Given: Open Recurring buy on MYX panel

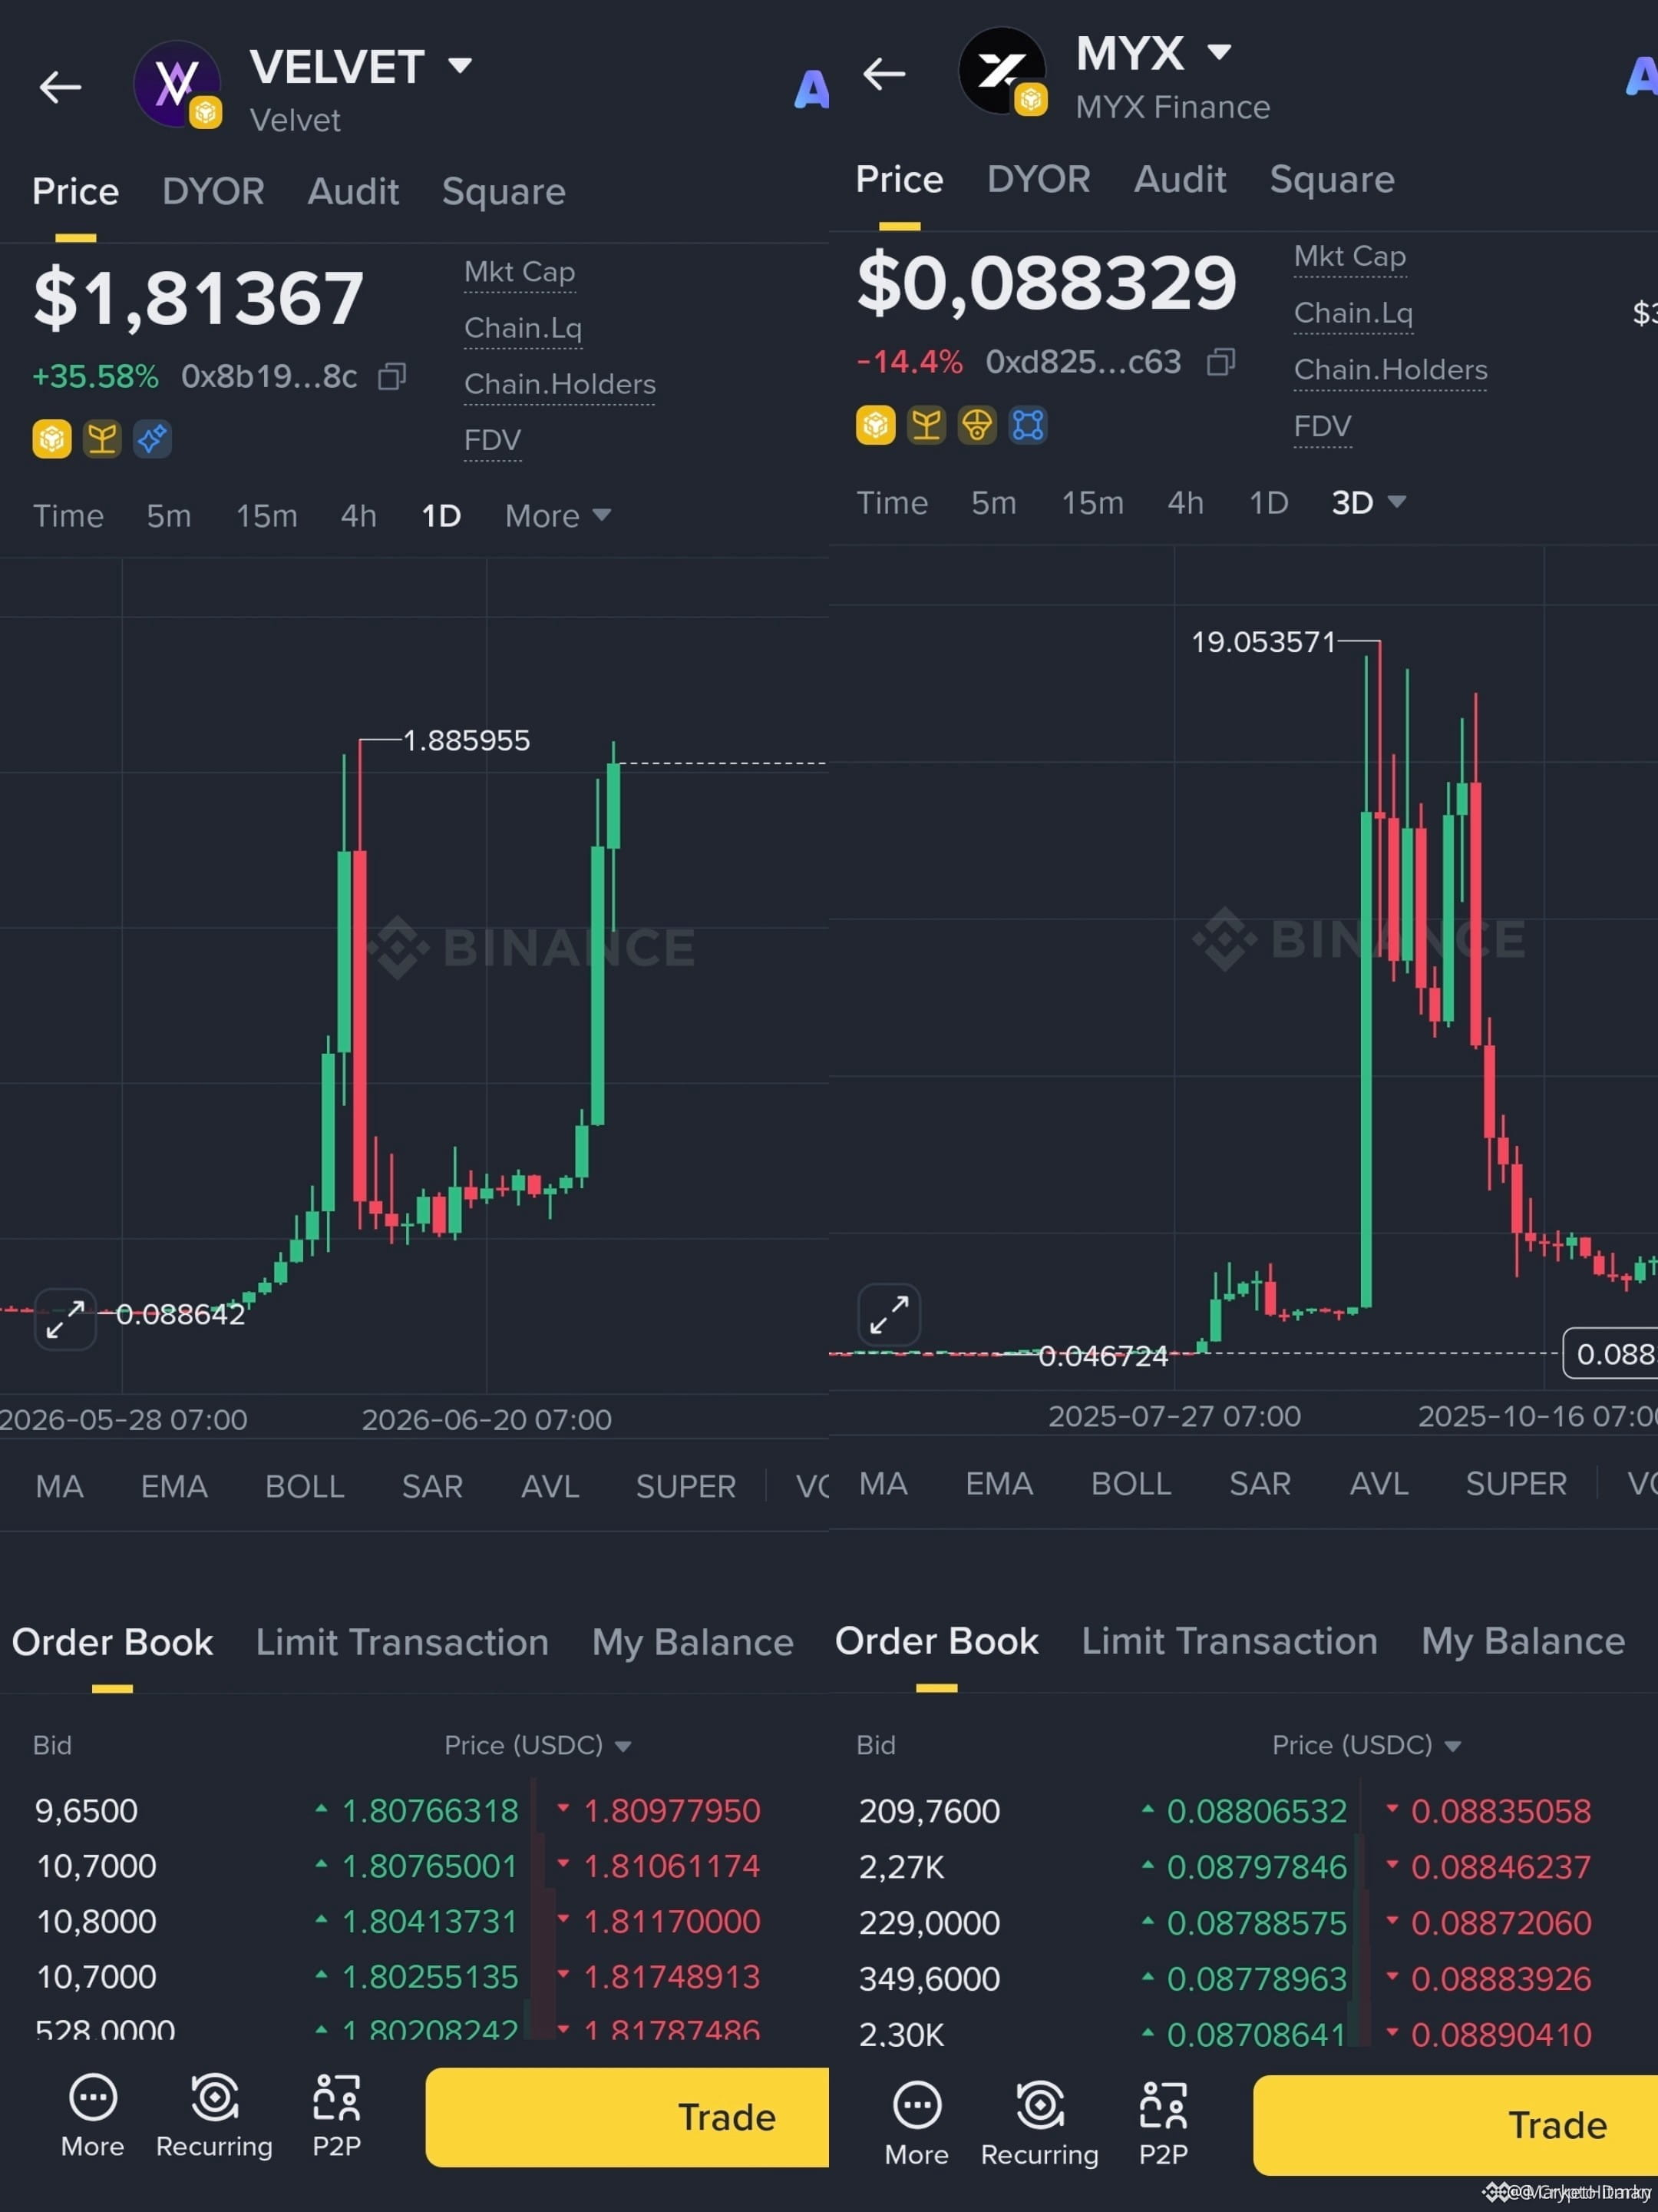Looking at the screenshot, I should click(1039, 2123).
